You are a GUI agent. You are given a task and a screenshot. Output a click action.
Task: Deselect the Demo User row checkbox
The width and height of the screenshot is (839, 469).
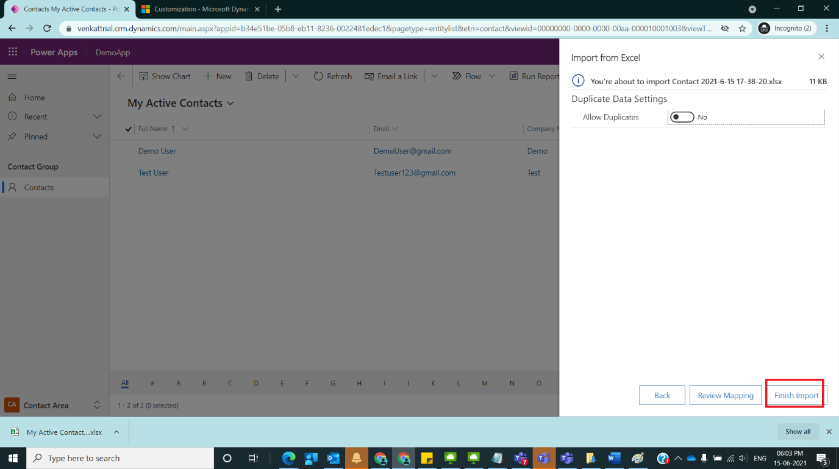point(128,151)
